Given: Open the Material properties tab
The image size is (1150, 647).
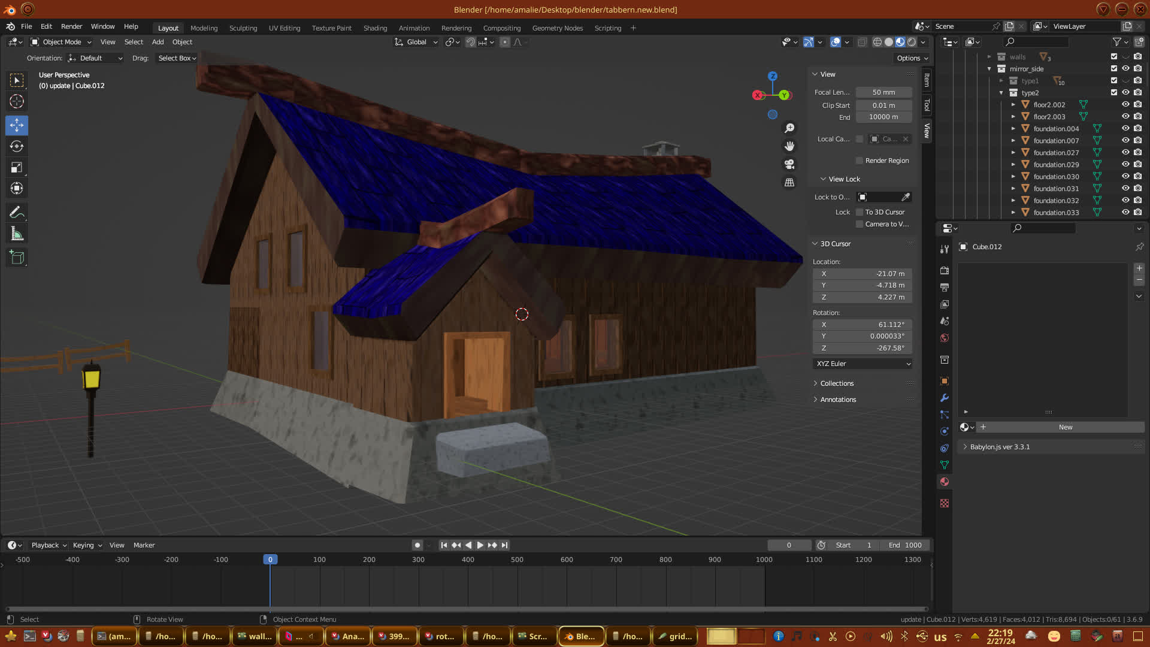Looking at the screenshot, I should coord(945,482).
